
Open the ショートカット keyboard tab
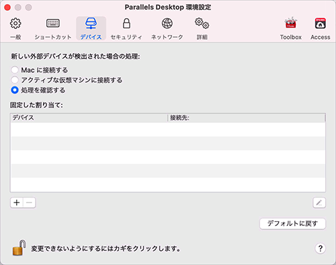click(53, 29)
